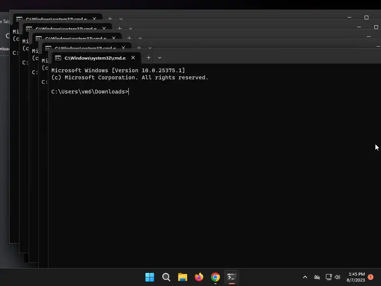This screenshot has height=286, width=381.
Task: Click the '(c) Microsoft Corporation. All rights reserved.' line
Action: [x=130, y=77]
